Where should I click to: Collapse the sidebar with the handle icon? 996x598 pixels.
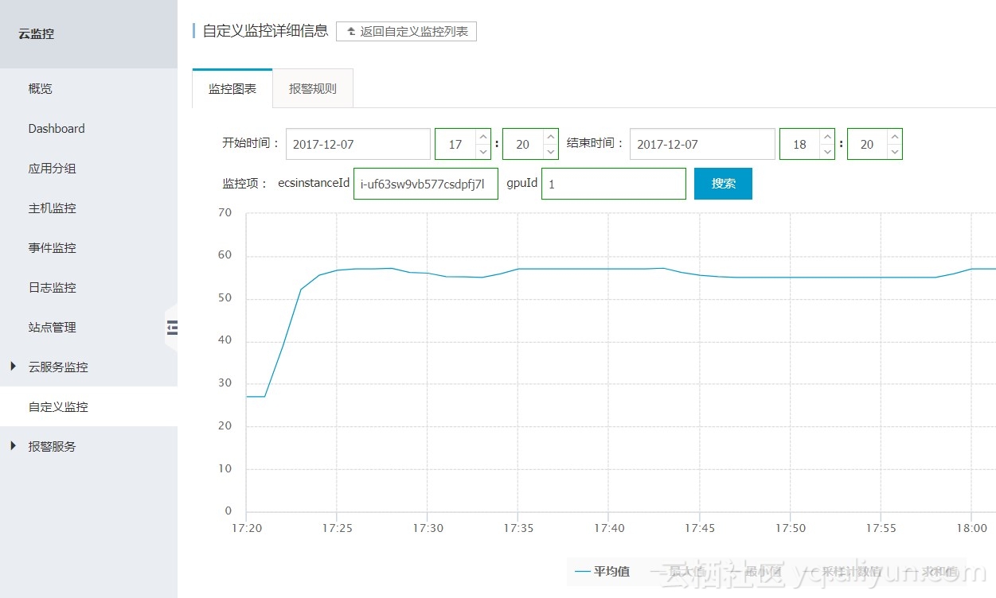[x=172, y=327]
